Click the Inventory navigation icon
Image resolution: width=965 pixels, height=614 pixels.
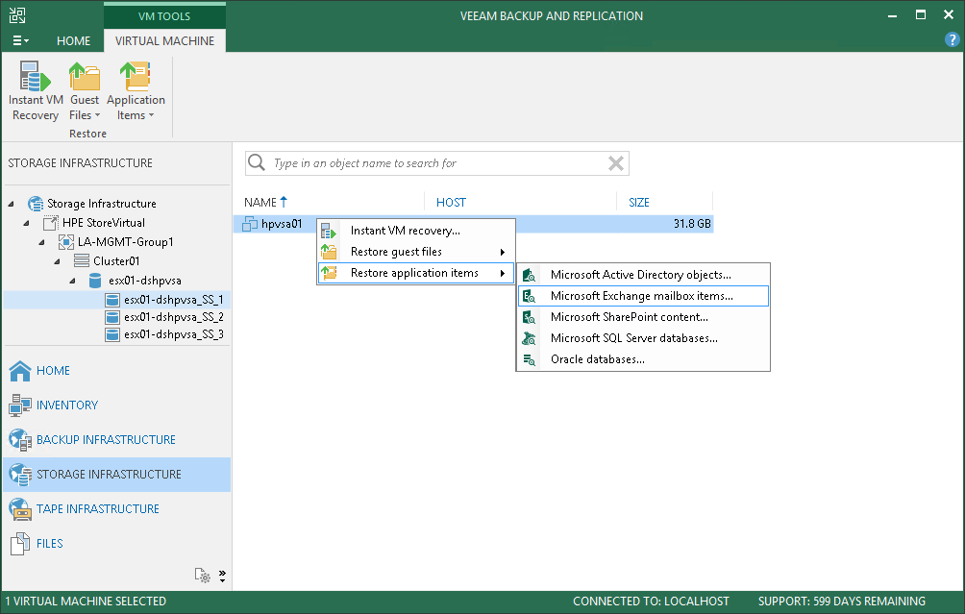click(20, 405)
